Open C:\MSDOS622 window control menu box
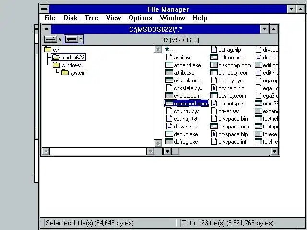The width and height of the screenshot is (307, 230). (47, 29)
